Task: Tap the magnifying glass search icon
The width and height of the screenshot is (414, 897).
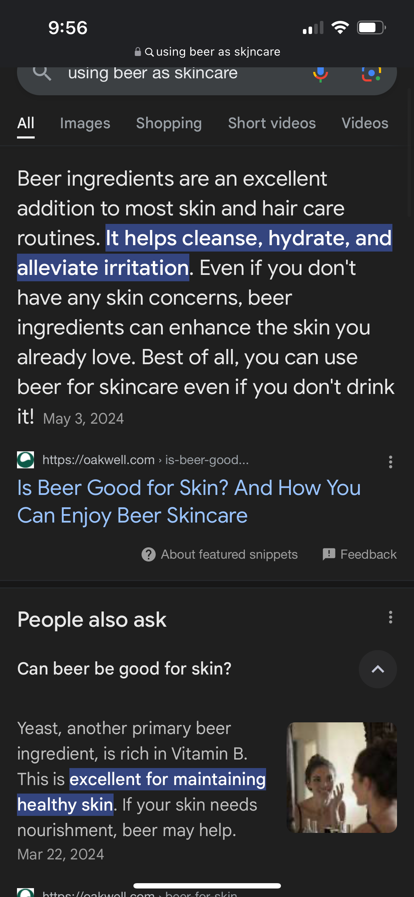Action: pyautogui.click(x=42, y=73)
